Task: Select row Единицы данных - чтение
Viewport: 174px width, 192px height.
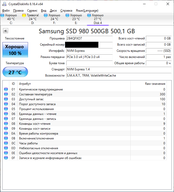Action: coord(85,114)
